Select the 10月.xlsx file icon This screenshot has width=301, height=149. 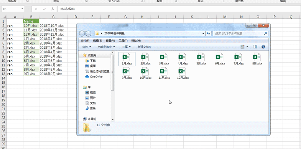point(145,71)
